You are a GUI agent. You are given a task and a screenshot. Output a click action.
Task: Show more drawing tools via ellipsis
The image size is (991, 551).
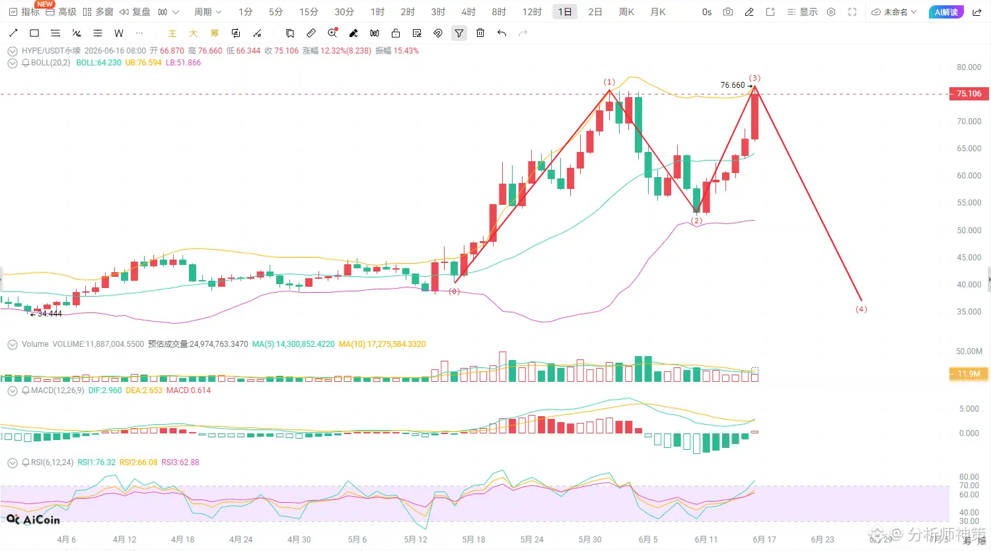139,33
